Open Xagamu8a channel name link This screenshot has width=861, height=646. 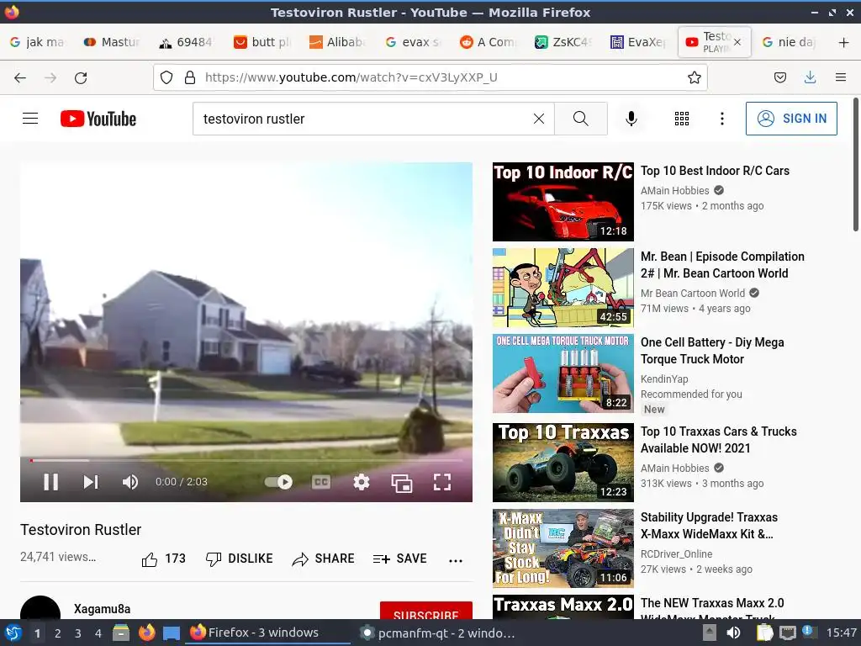point(102,609)
